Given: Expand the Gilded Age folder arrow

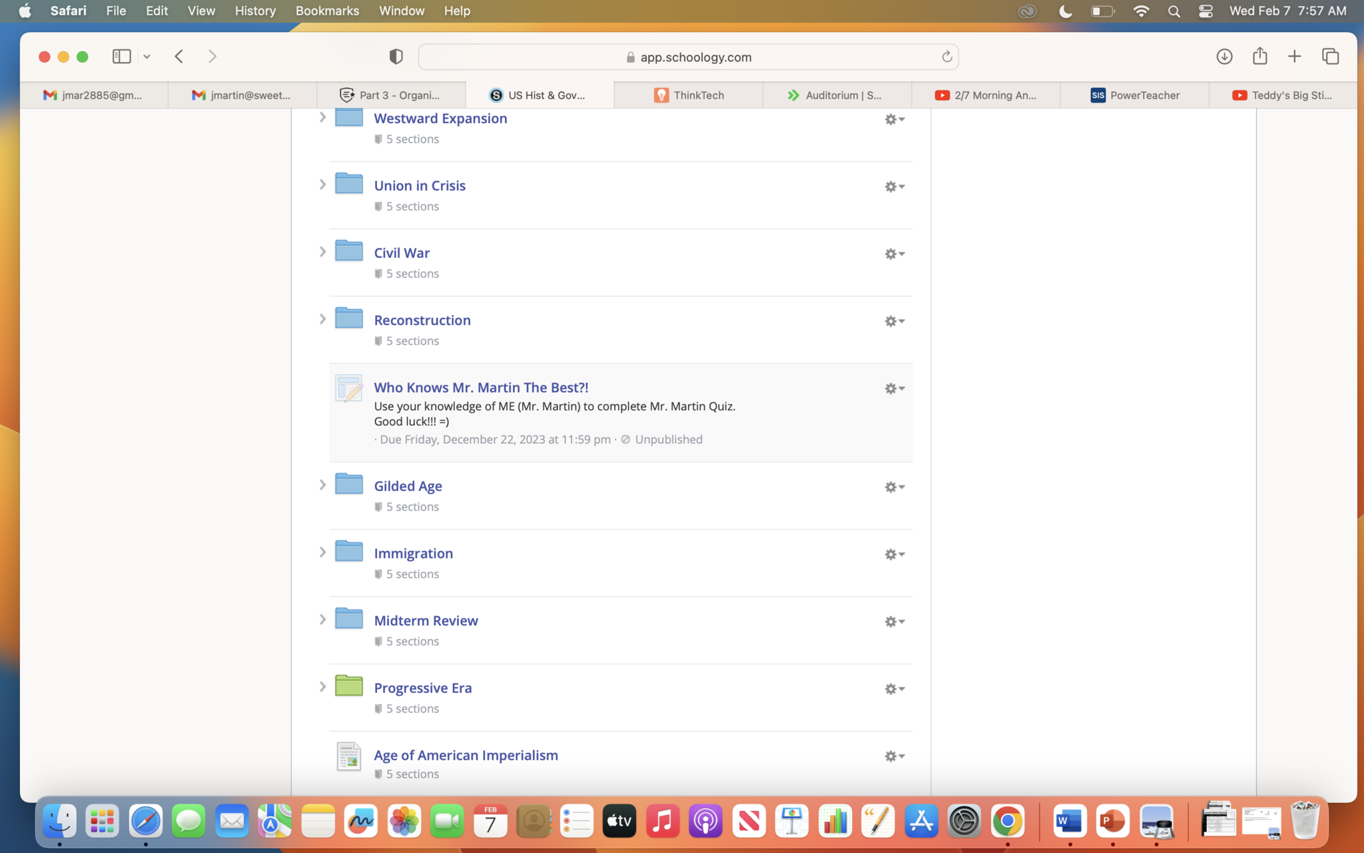Looking at the screenshot, I should pyautogui.click(x=322, y=485).
